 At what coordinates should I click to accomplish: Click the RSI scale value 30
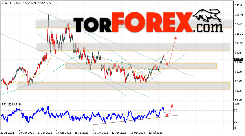tap(236, 122)
